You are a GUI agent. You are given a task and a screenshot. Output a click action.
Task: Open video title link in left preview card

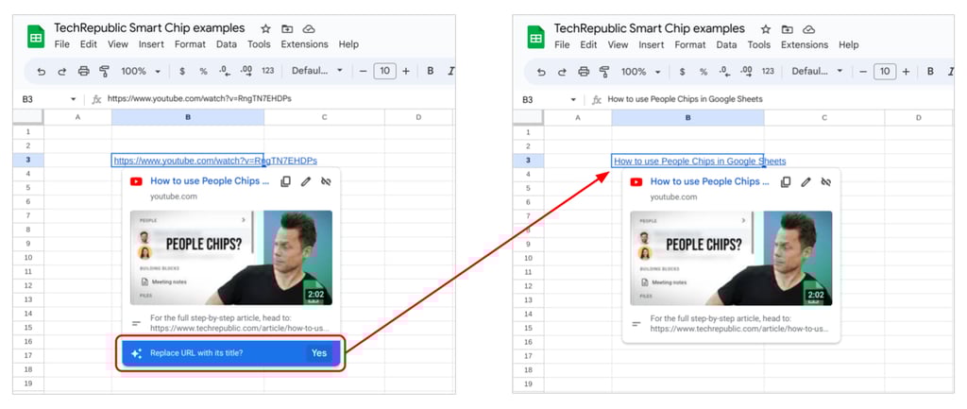click(x=210, y=181)
